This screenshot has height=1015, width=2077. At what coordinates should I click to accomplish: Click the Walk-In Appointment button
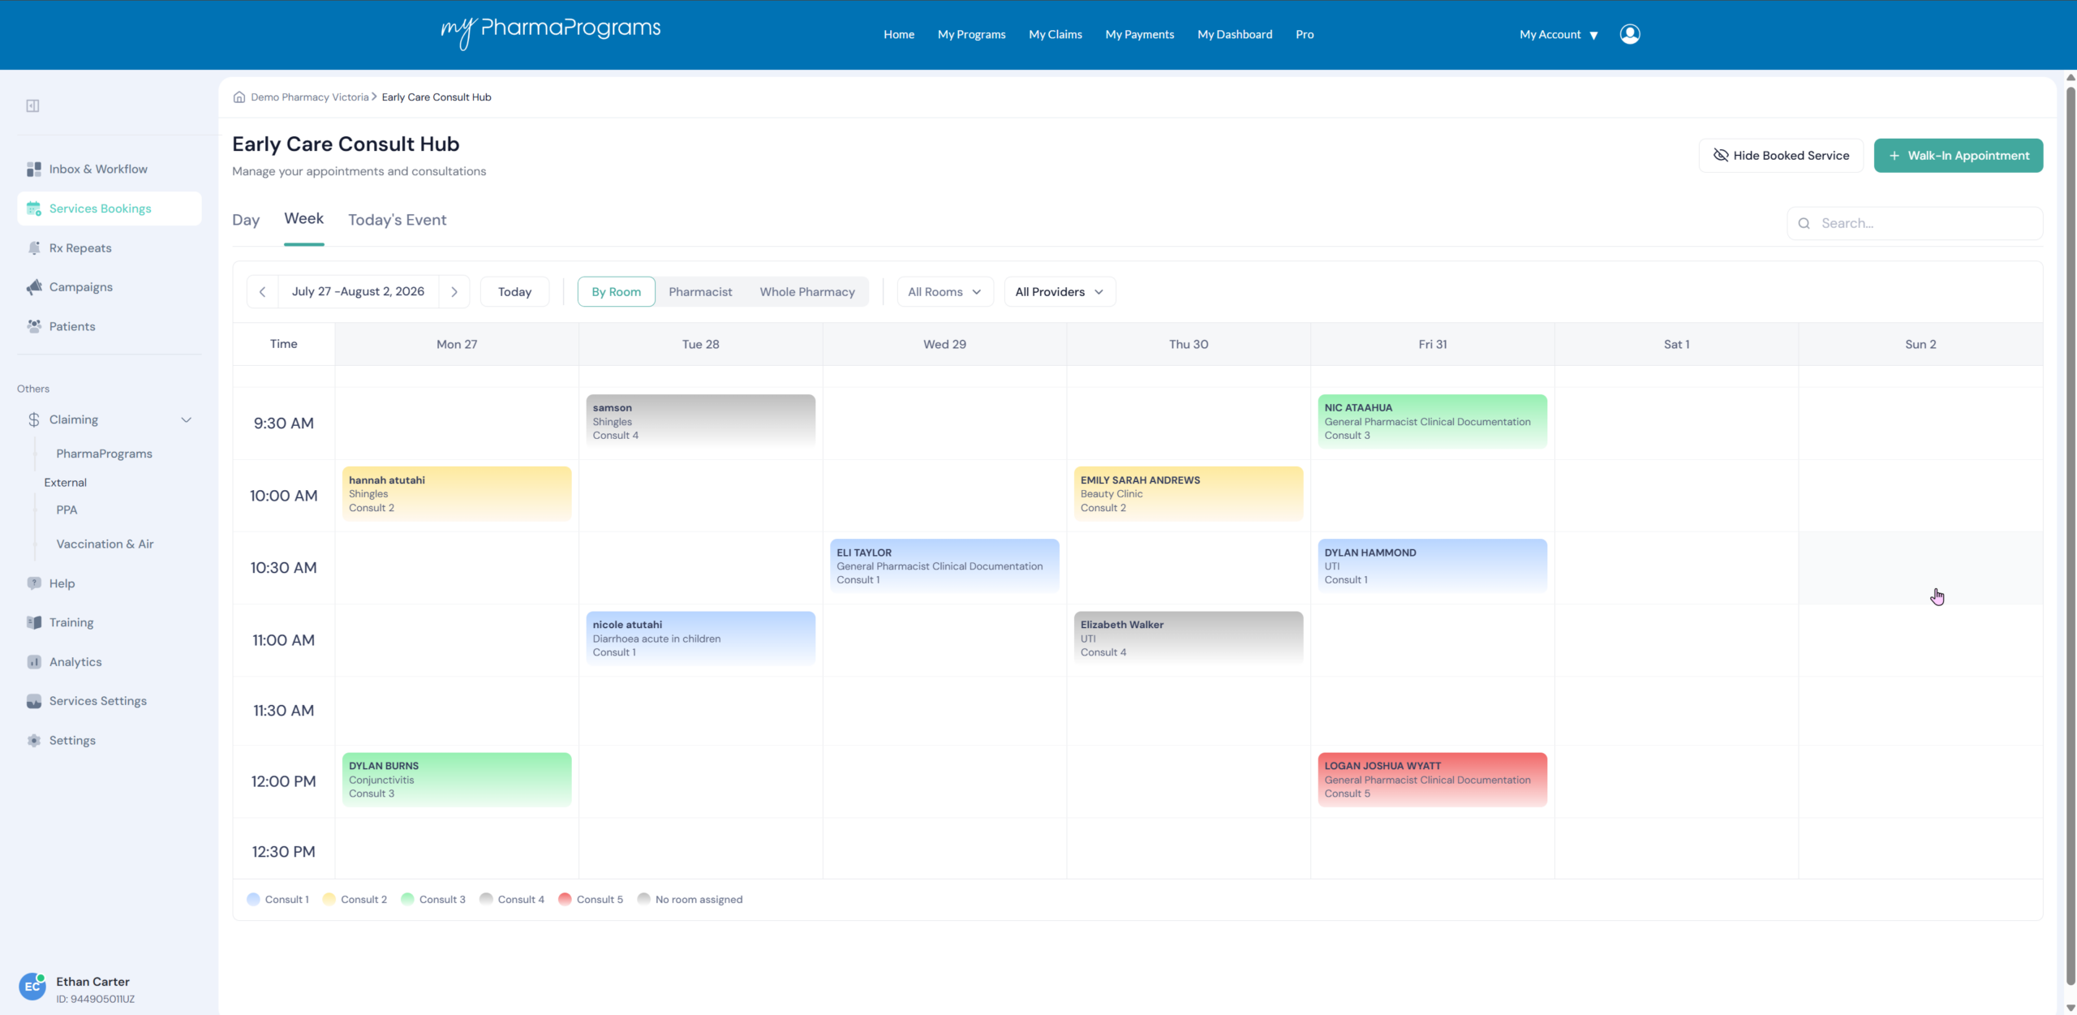pos(1959,156)
